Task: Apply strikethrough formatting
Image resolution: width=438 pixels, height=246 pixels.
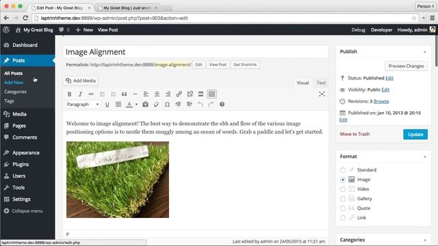Action: click(x=91, y=94)
